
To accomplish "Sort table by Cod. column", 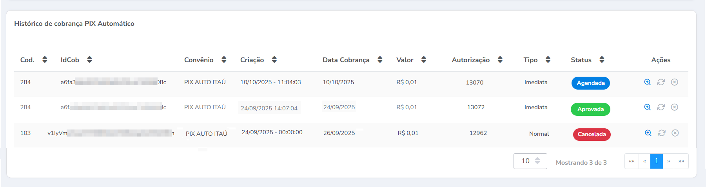I will tap(45, 59).
